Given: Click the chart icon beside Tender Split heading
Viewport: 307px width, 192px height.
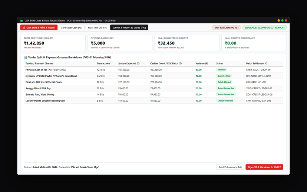Looking at the screenshot, I should pos(26,57).
